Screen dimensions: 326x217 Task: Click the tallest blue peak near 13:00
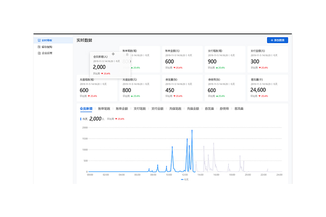point(192,131)
